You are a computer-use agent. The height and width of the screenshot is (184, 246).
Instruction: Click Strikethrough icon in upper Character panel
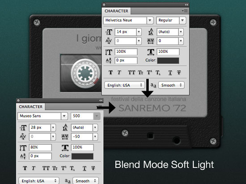[x=179, y=73]
